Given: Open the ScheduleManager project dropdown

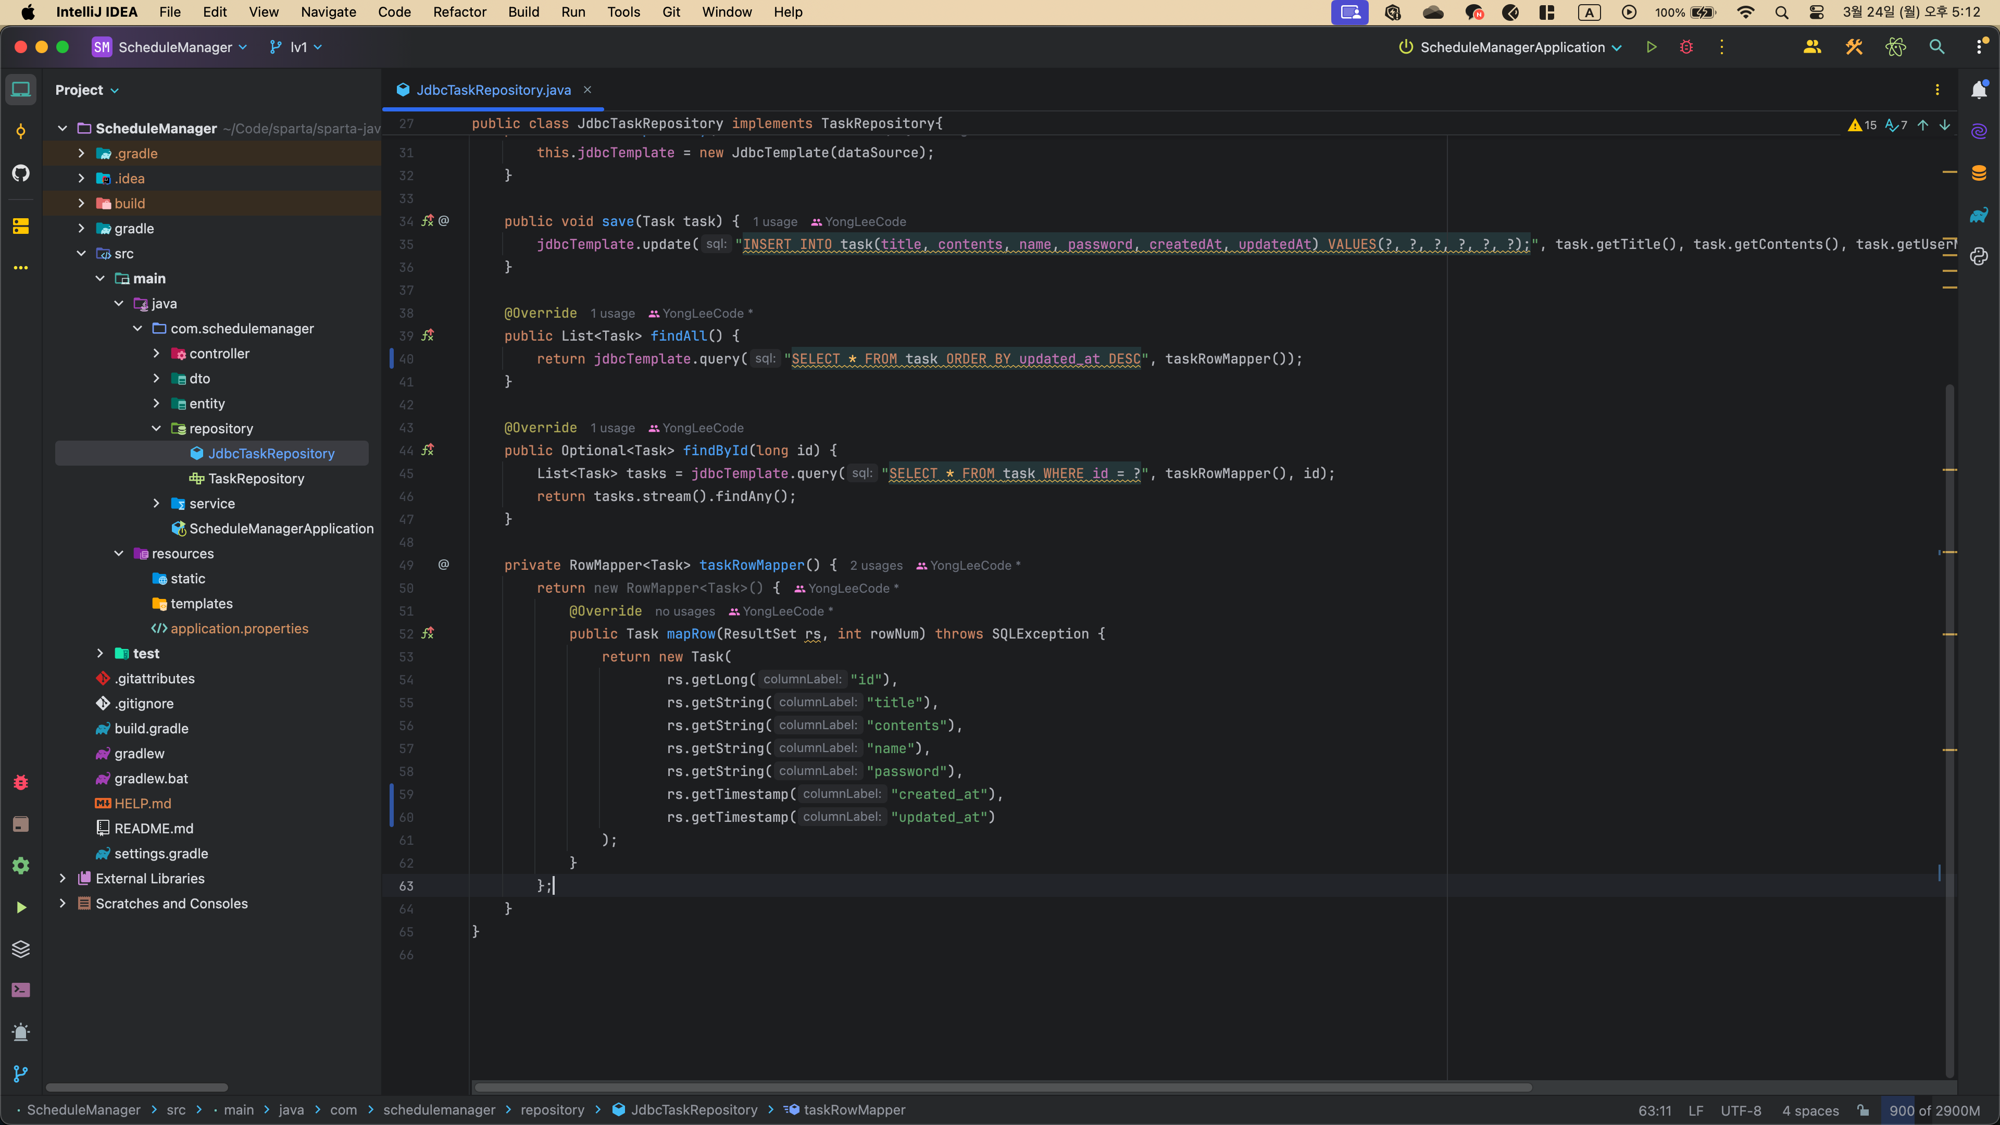Looking at the screenshot, I should point(170,47).
